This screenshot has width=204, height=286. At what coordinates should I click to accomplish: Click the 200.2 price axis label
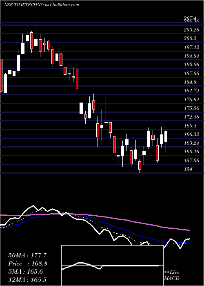coord(190,38)
